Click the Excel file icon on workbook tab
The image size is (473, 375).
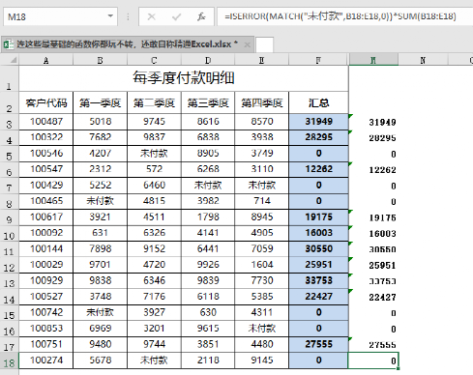click(9, 44)
